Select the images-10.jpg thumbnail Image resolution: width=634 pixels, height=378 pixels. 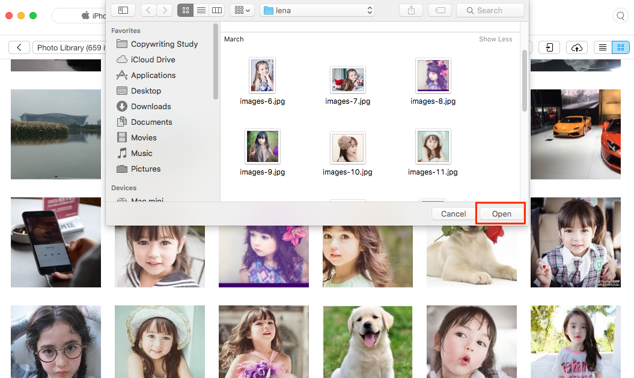[348, 148]
